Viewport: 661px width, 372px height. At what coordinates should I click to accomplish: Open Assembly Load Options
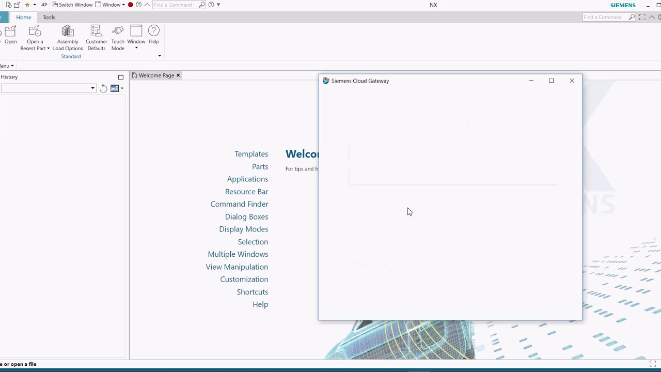click(x=68, y=38)
